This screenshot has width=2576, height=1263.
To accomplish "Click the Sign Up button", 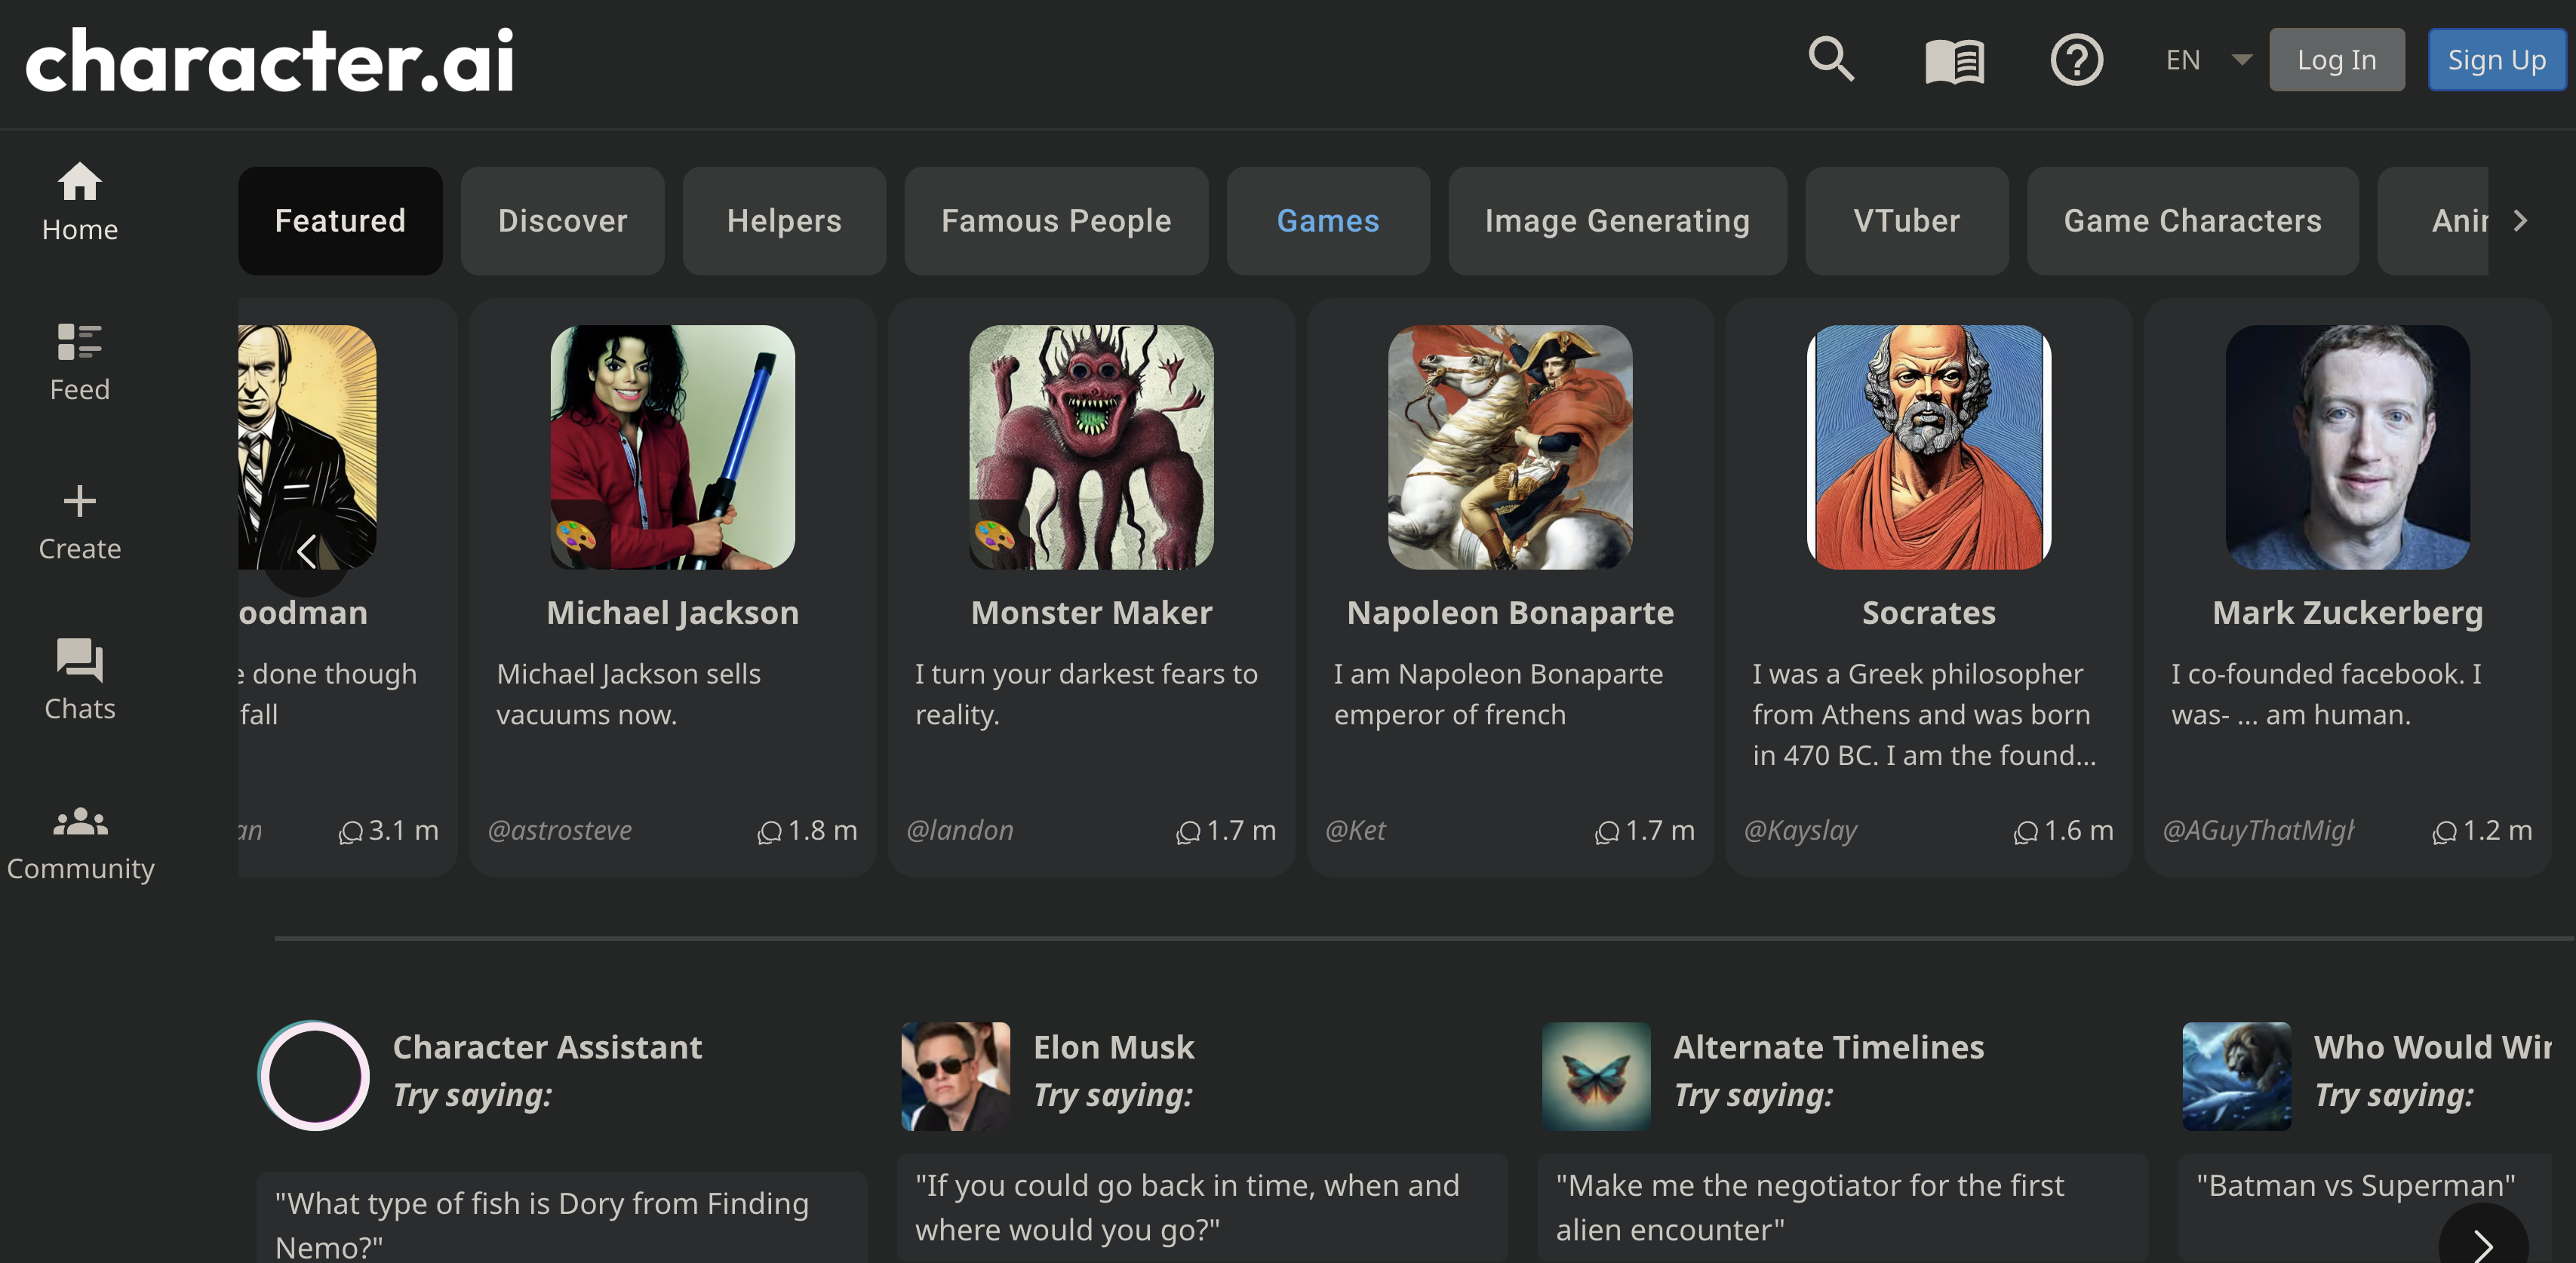I will (x=2497, y=60).
